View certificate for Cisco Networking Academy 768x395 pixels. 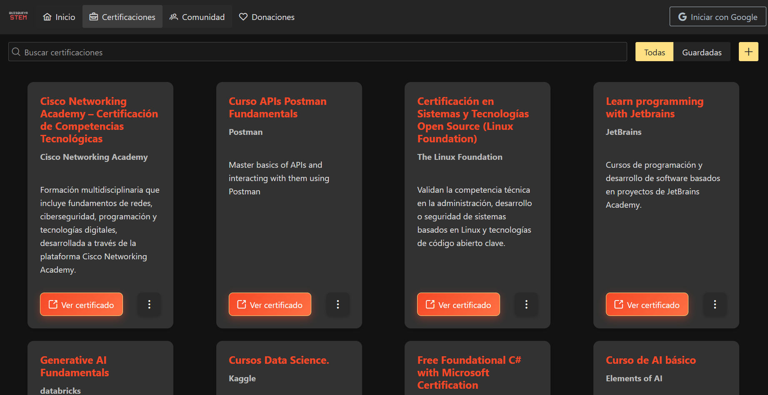81,304
